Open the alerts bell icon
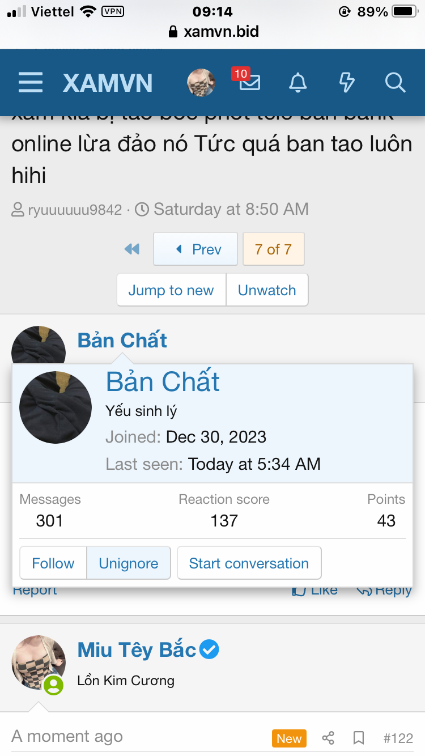This screenshot has height=756, width=425. [298, 83]
